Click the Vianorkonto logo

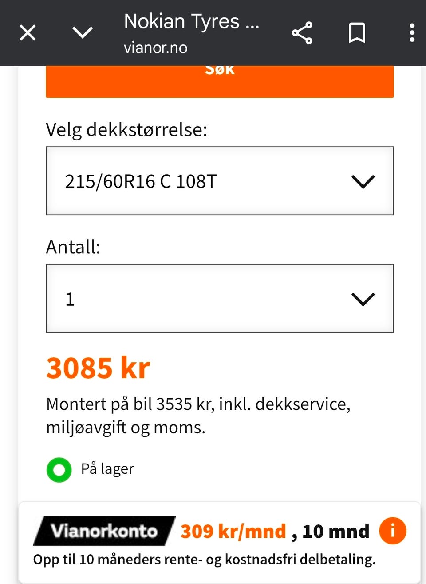[x=104, y=531]
